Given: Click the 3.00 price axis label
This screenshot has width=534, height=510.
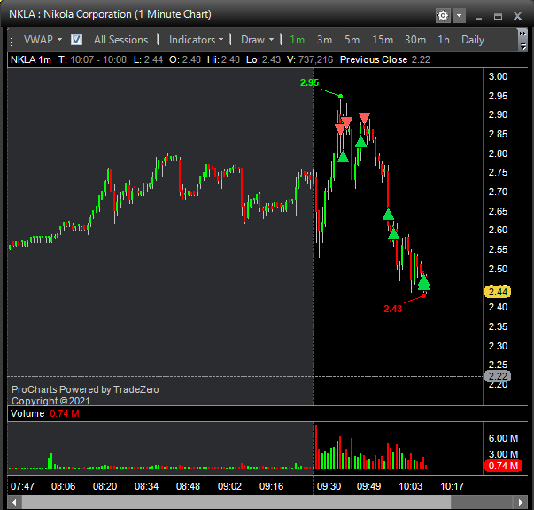Looking at the screenshot, I should [x=498, y=76].
